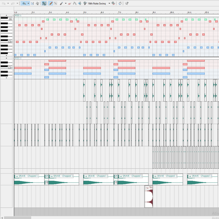Open the zoom tool options arrow
Image resolution: width=219 pixels, height=219 pixels.
click(29, 3)
